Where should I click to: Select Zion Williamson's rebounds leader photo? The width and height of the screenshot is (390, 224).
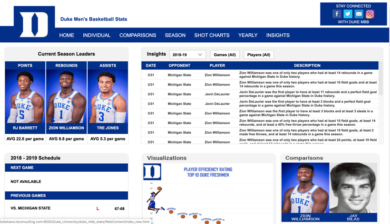67,96
